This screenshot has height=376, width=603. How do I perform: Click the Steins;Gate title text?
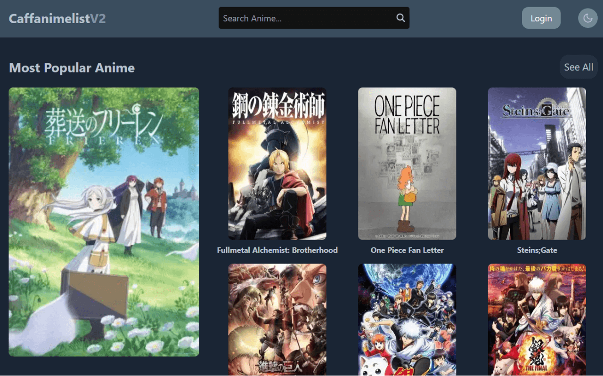537,250
